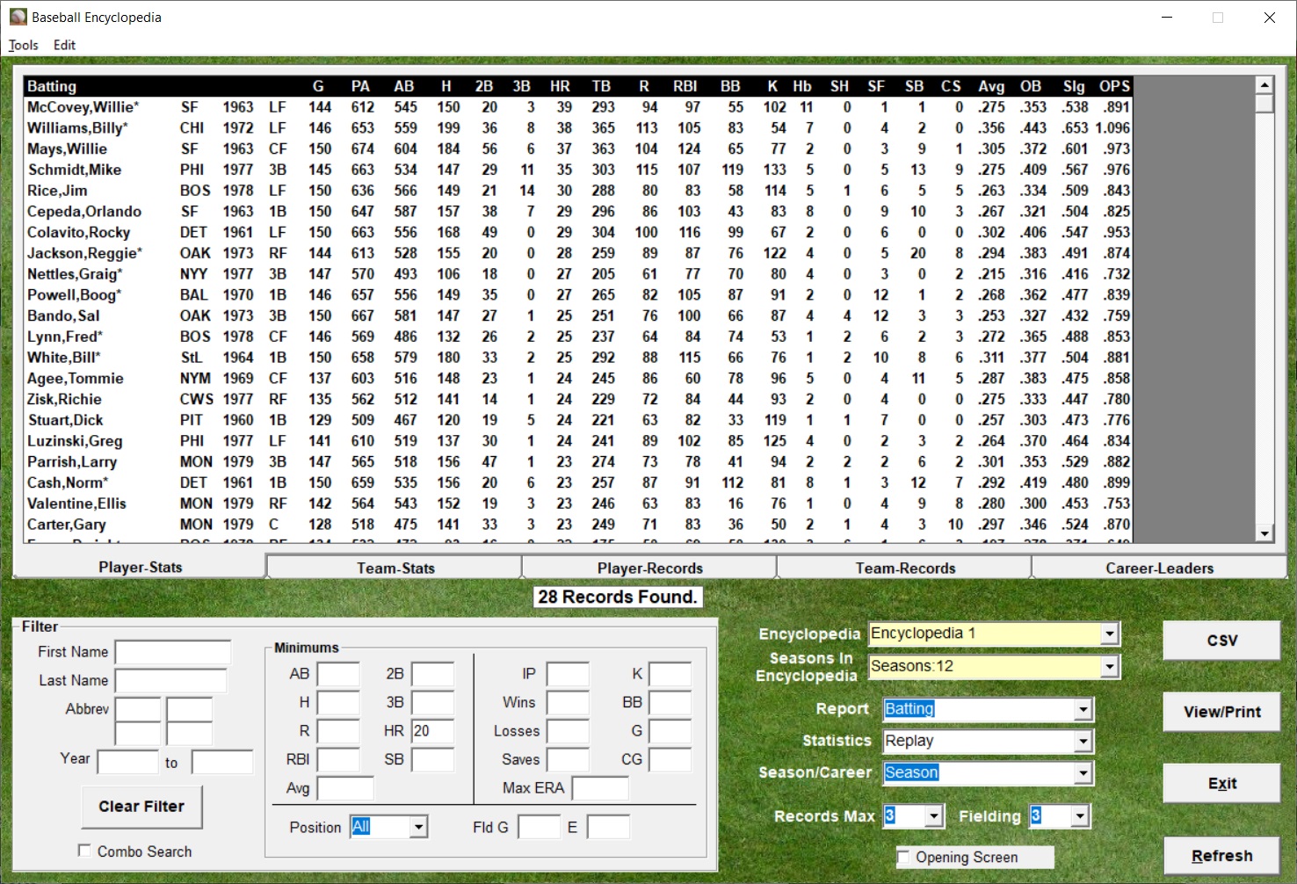Expand the Report dropdown showing Batting
This screenshot has height=884, width=1297.
click(1083, 709)
